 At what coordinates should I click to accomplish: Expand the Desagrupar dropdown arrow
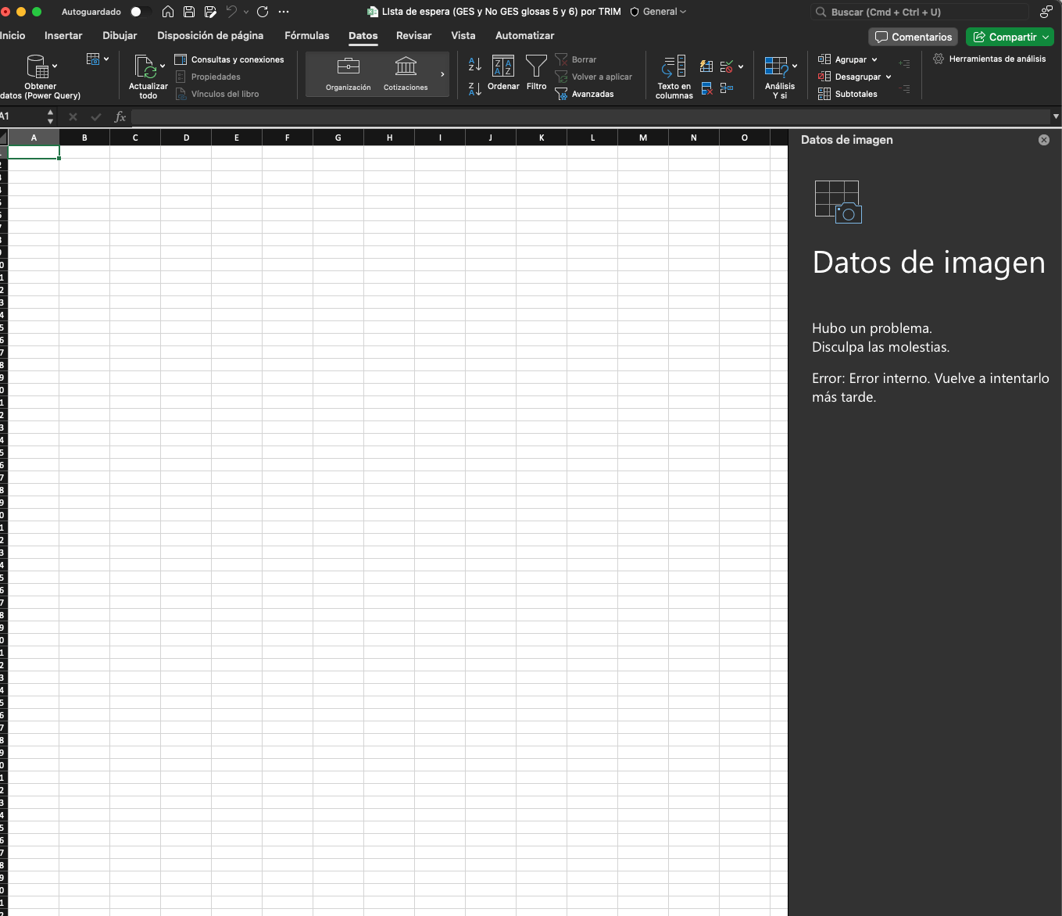889,77
